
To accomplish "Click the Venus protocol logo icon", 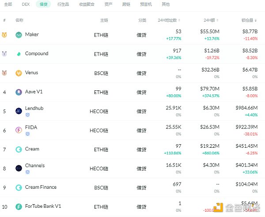I will [x=19, y=73].
